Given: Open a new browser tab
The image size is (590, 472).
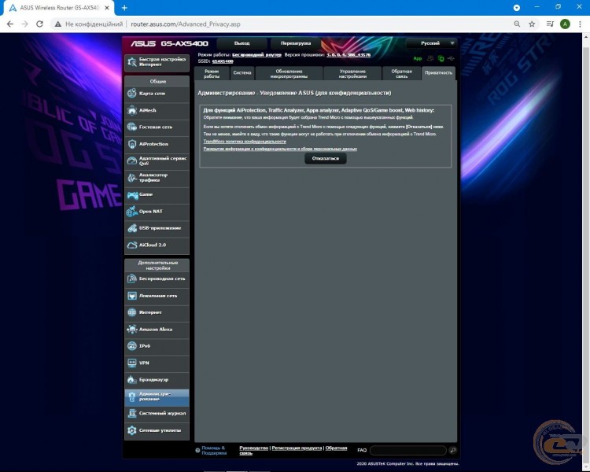Looking at the screenshot, I should pyautogui.click(x=124, y=8).
